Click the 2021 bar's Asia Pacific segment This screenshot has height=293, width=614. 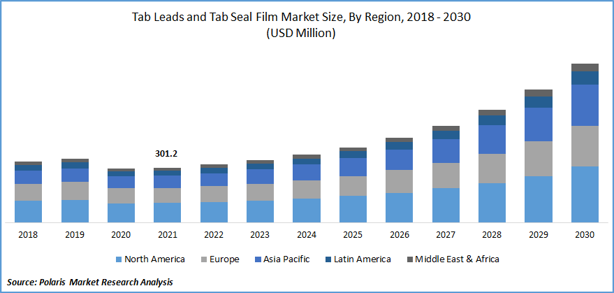167,182
